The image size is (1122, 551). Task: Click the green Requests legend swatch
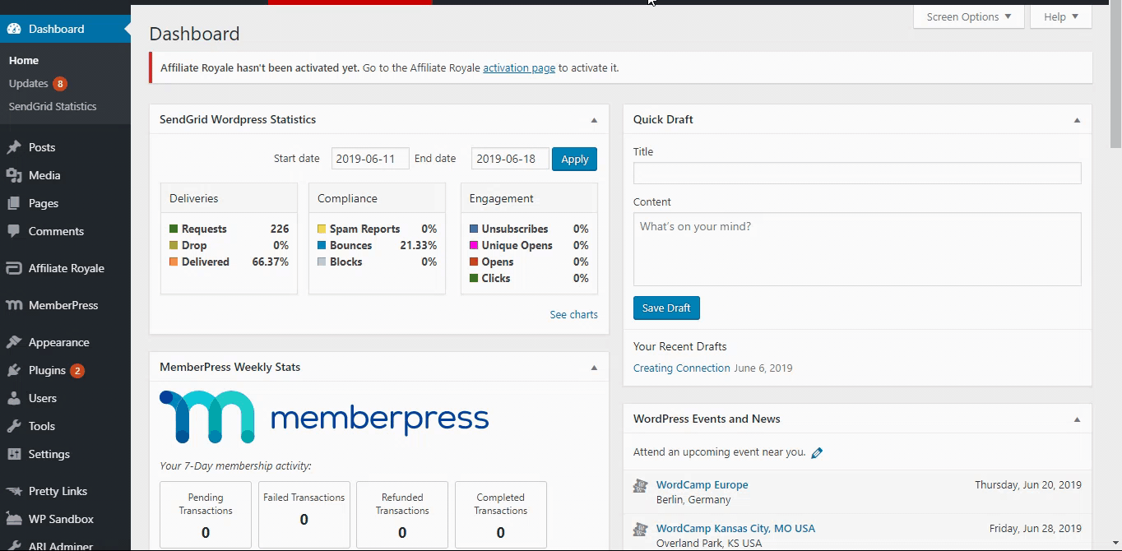click(x=174, y=229)
